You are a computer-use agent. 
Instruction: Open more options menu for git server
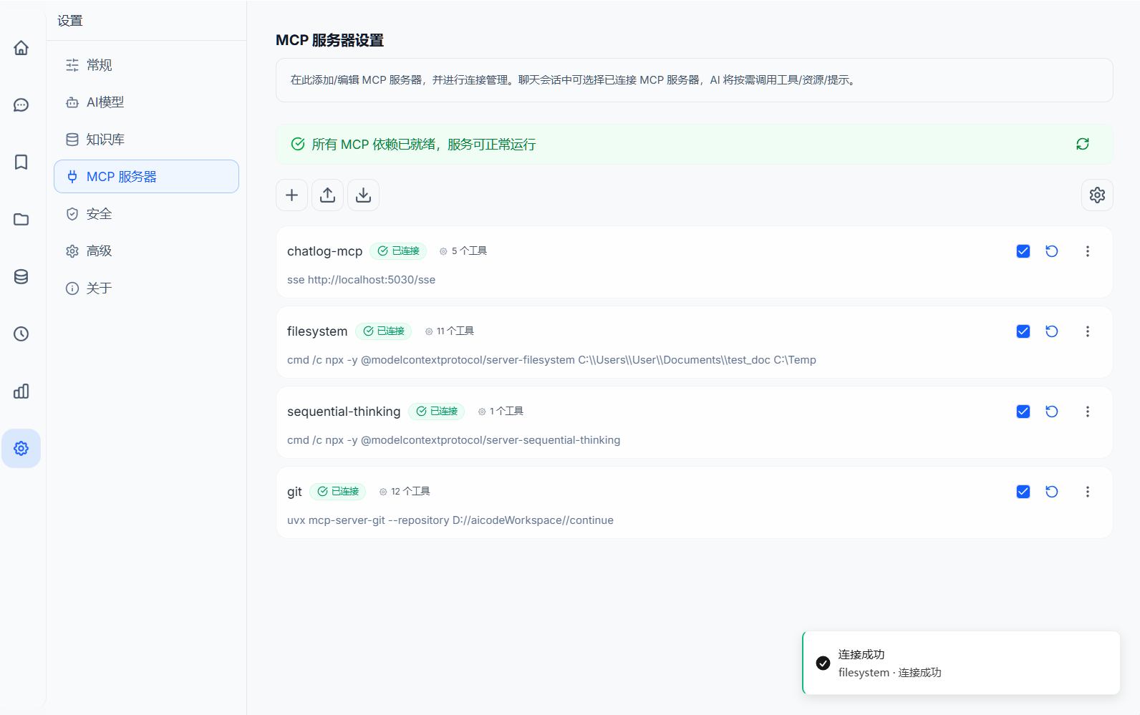(x=1087, y=492)
